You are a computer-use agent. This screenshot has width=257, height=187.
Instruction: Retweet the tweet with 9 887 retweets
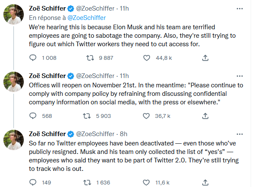point(90,58)
